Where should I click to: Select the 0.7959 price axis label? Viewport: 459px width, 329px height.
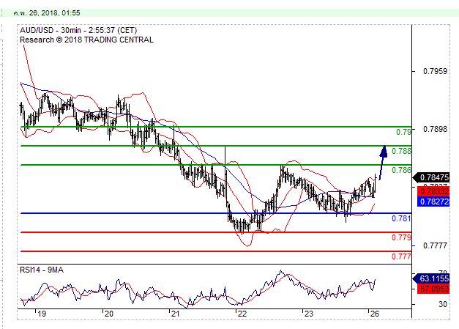435,71
